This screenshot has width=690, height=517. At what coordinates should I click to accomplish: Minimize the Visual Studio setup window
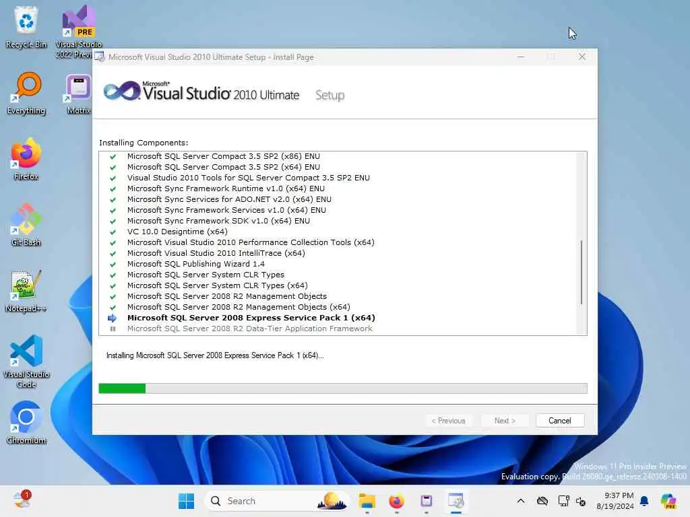point(521,57)
